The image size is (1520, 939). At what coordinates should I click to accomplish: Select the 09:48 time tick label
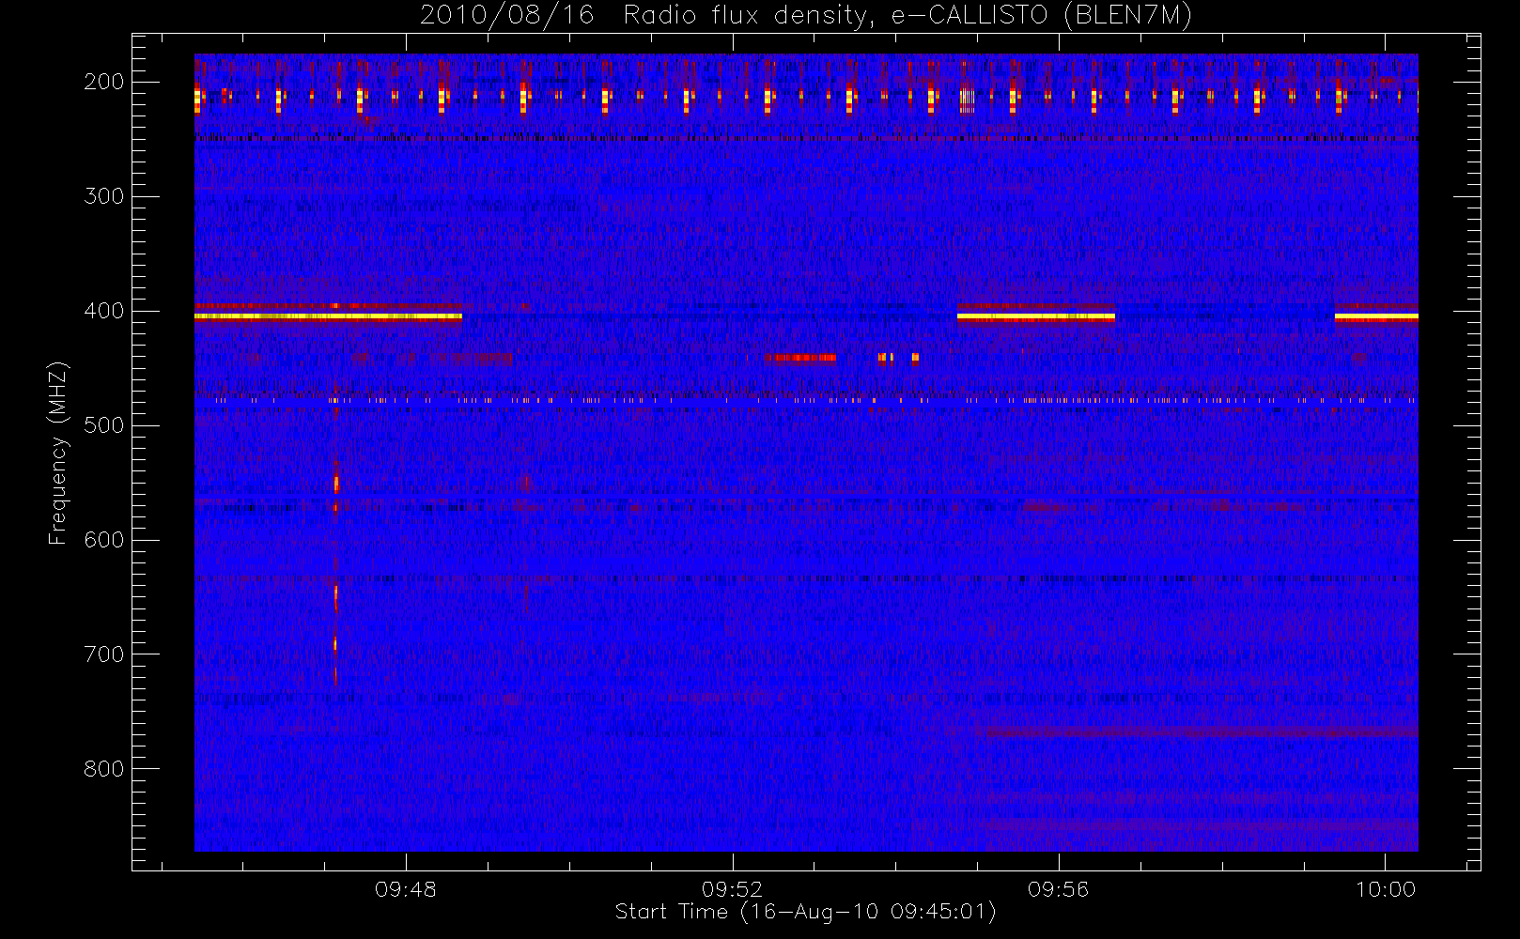[406, 889]
